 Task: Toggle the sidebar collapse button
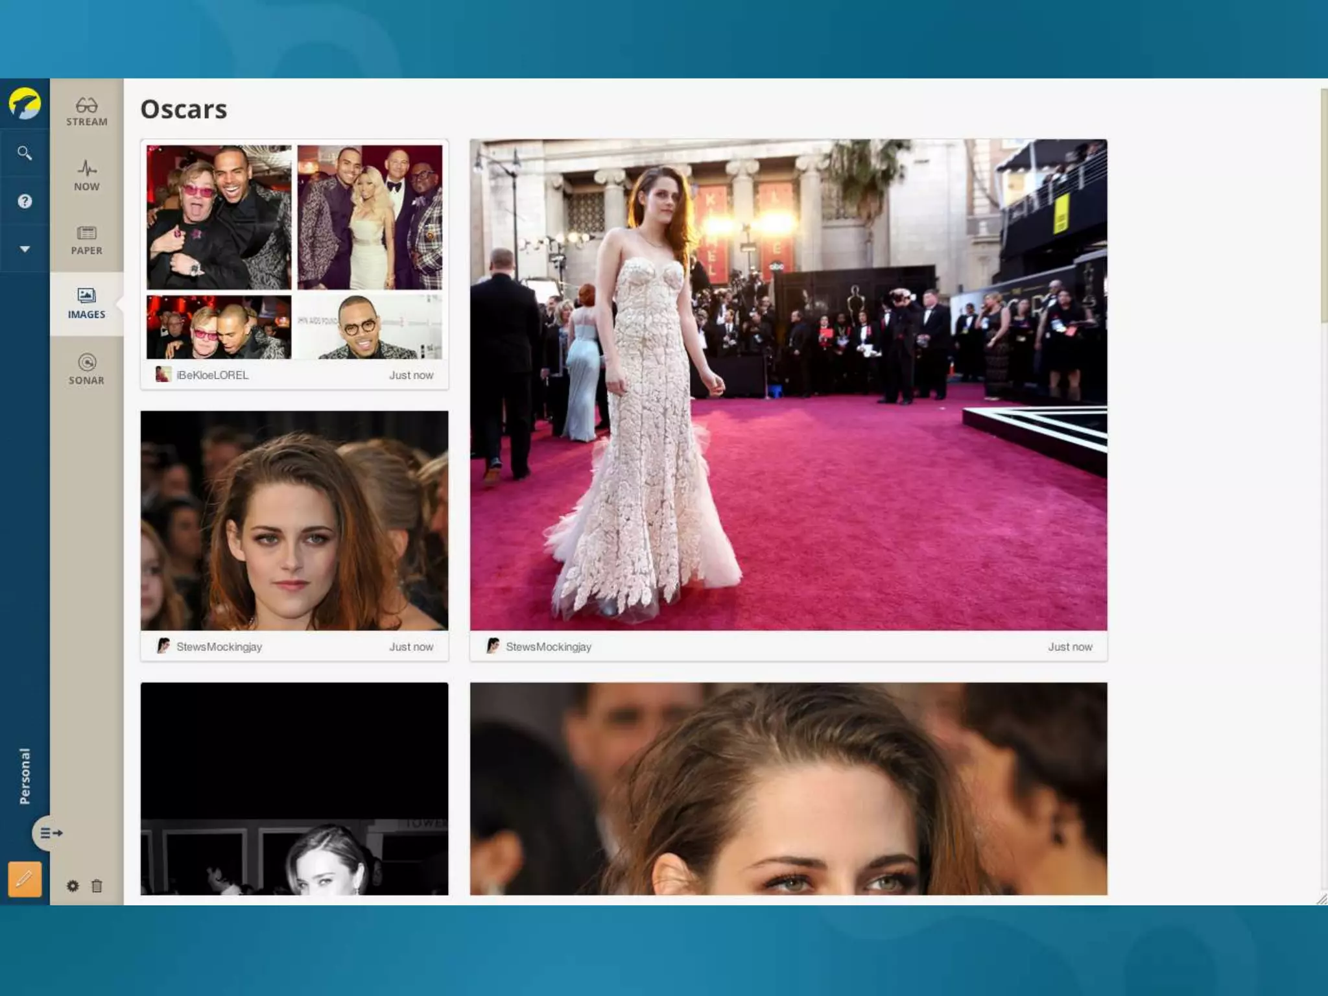tap(50, 833)
